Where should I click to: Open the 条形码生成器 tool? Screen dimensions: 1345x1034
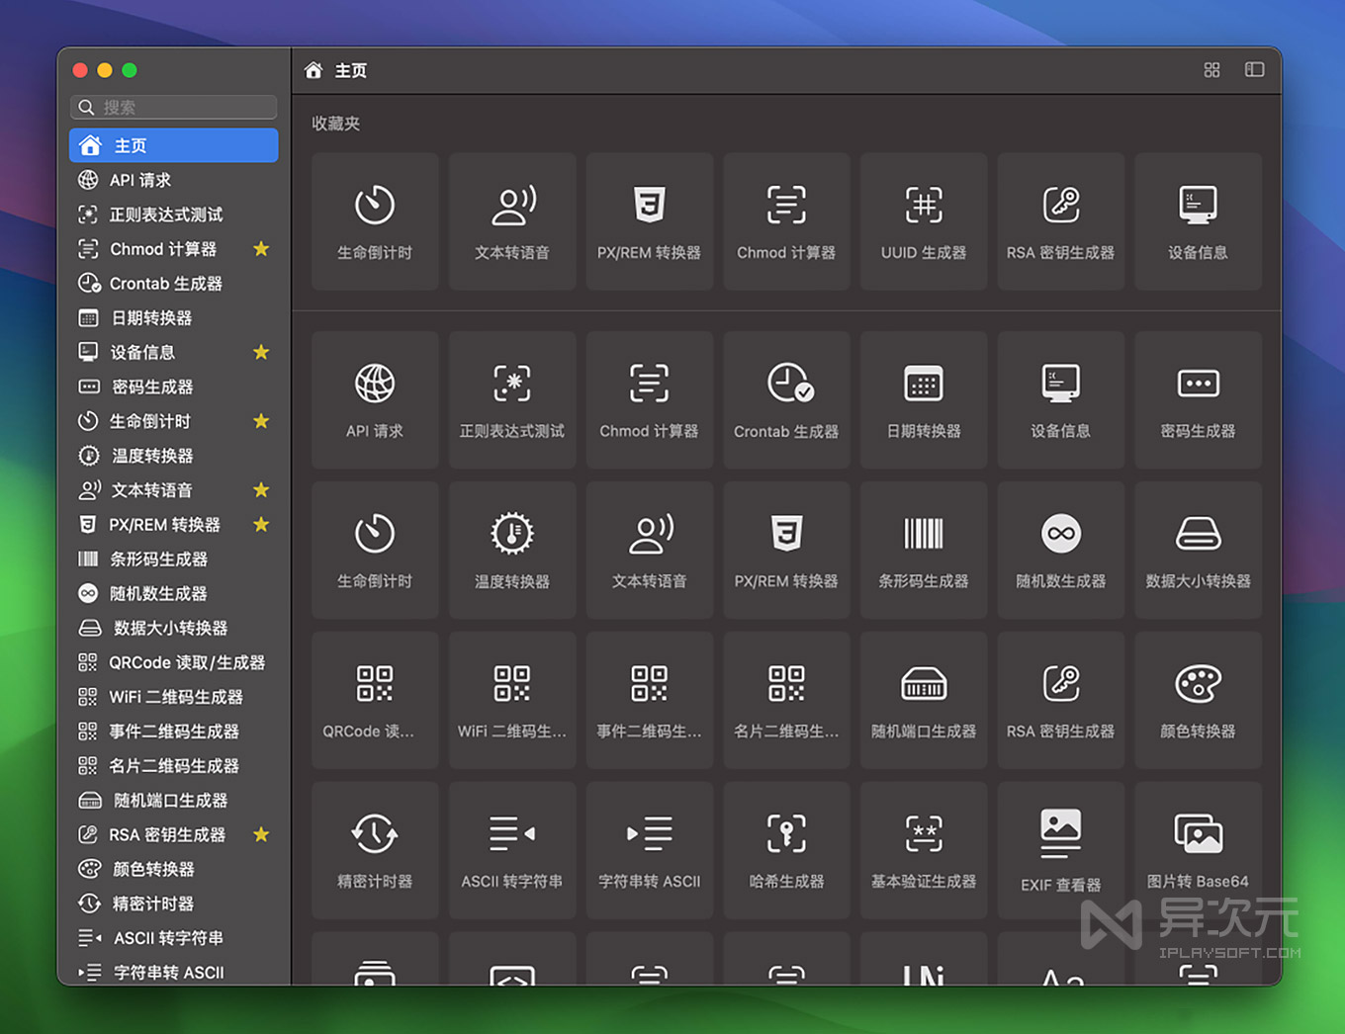point(924,550)
